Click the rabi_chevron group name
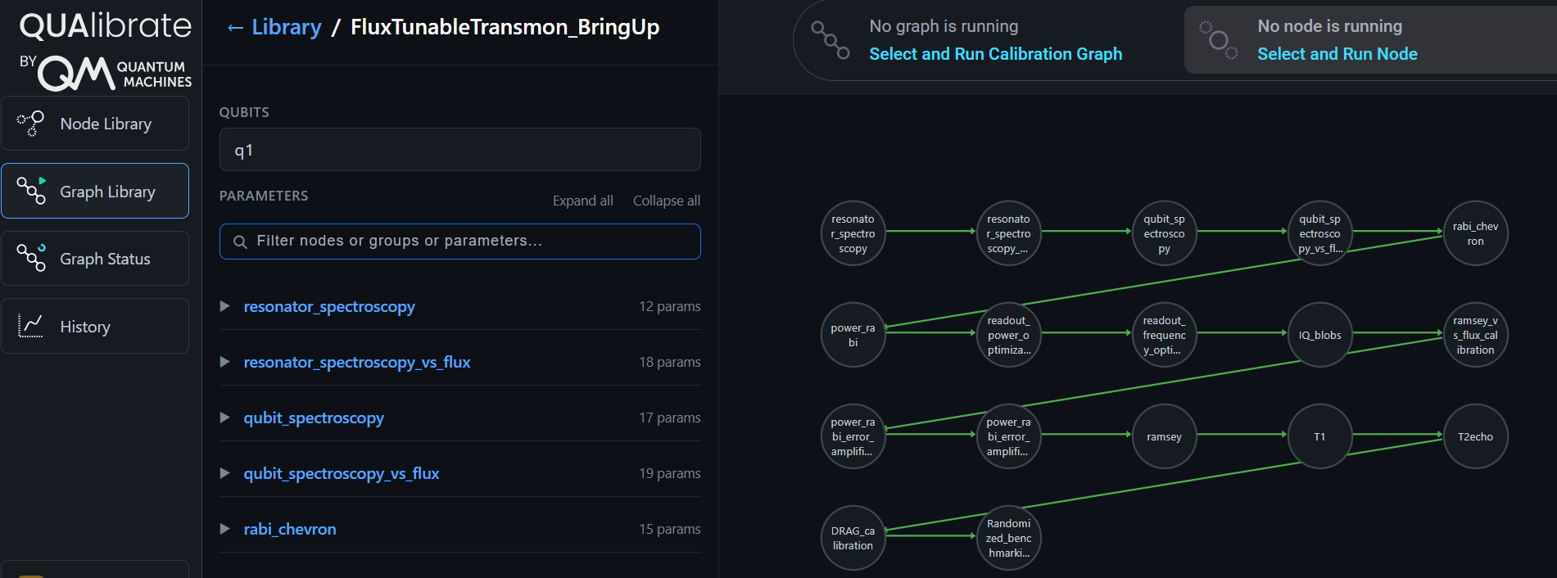Viewport: 1557px width, 578px height. (289, 529)
